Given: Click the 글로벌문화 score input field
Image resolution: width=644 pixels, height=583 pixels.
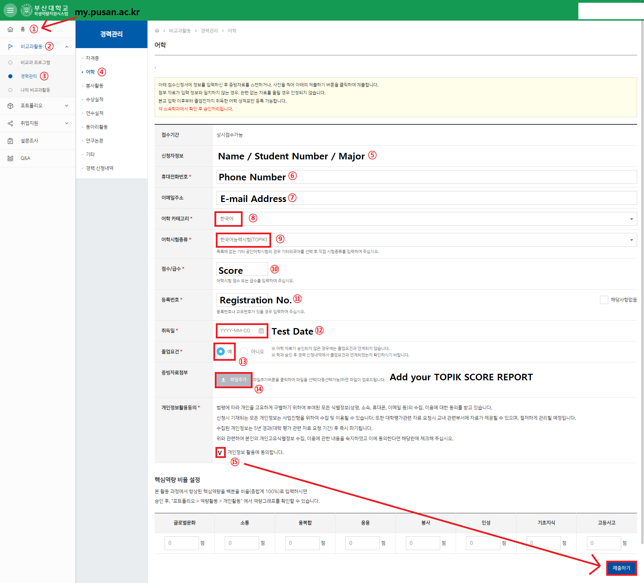Looking at the screenshot, I should tap(181, 543).
